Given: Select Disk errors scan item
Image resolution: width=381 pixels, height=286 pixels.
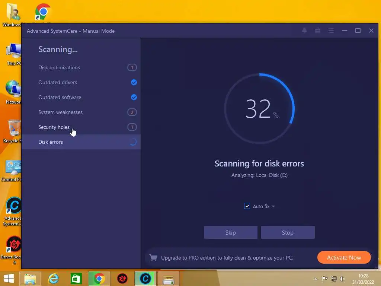Looking at the screenshot, I should (81, 142).
